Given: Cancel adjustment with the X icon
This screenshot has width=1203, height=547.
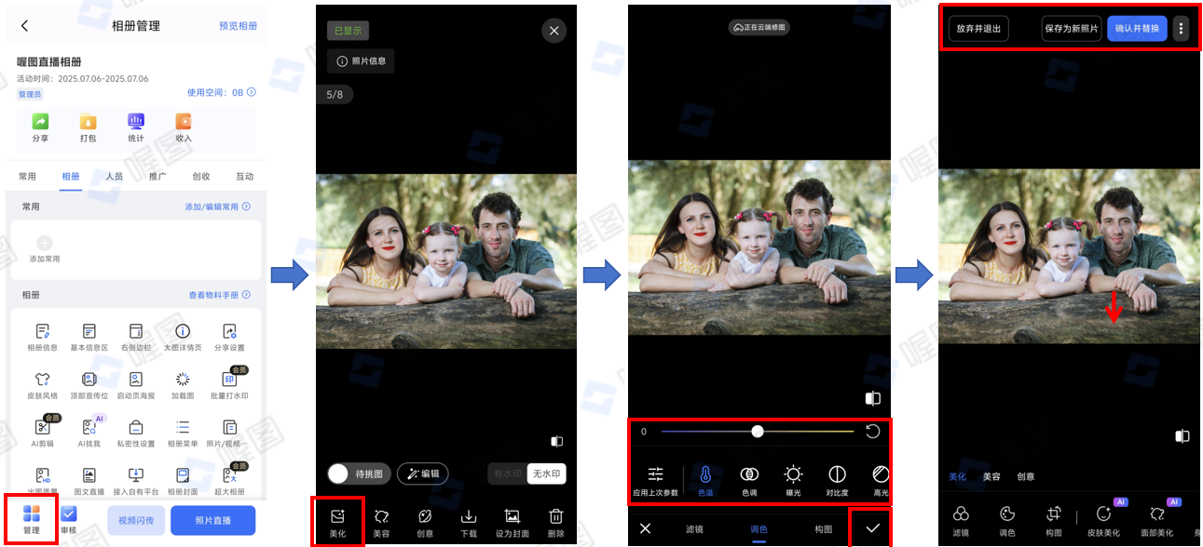Looking at the screenshot, I should coord(645,528).
